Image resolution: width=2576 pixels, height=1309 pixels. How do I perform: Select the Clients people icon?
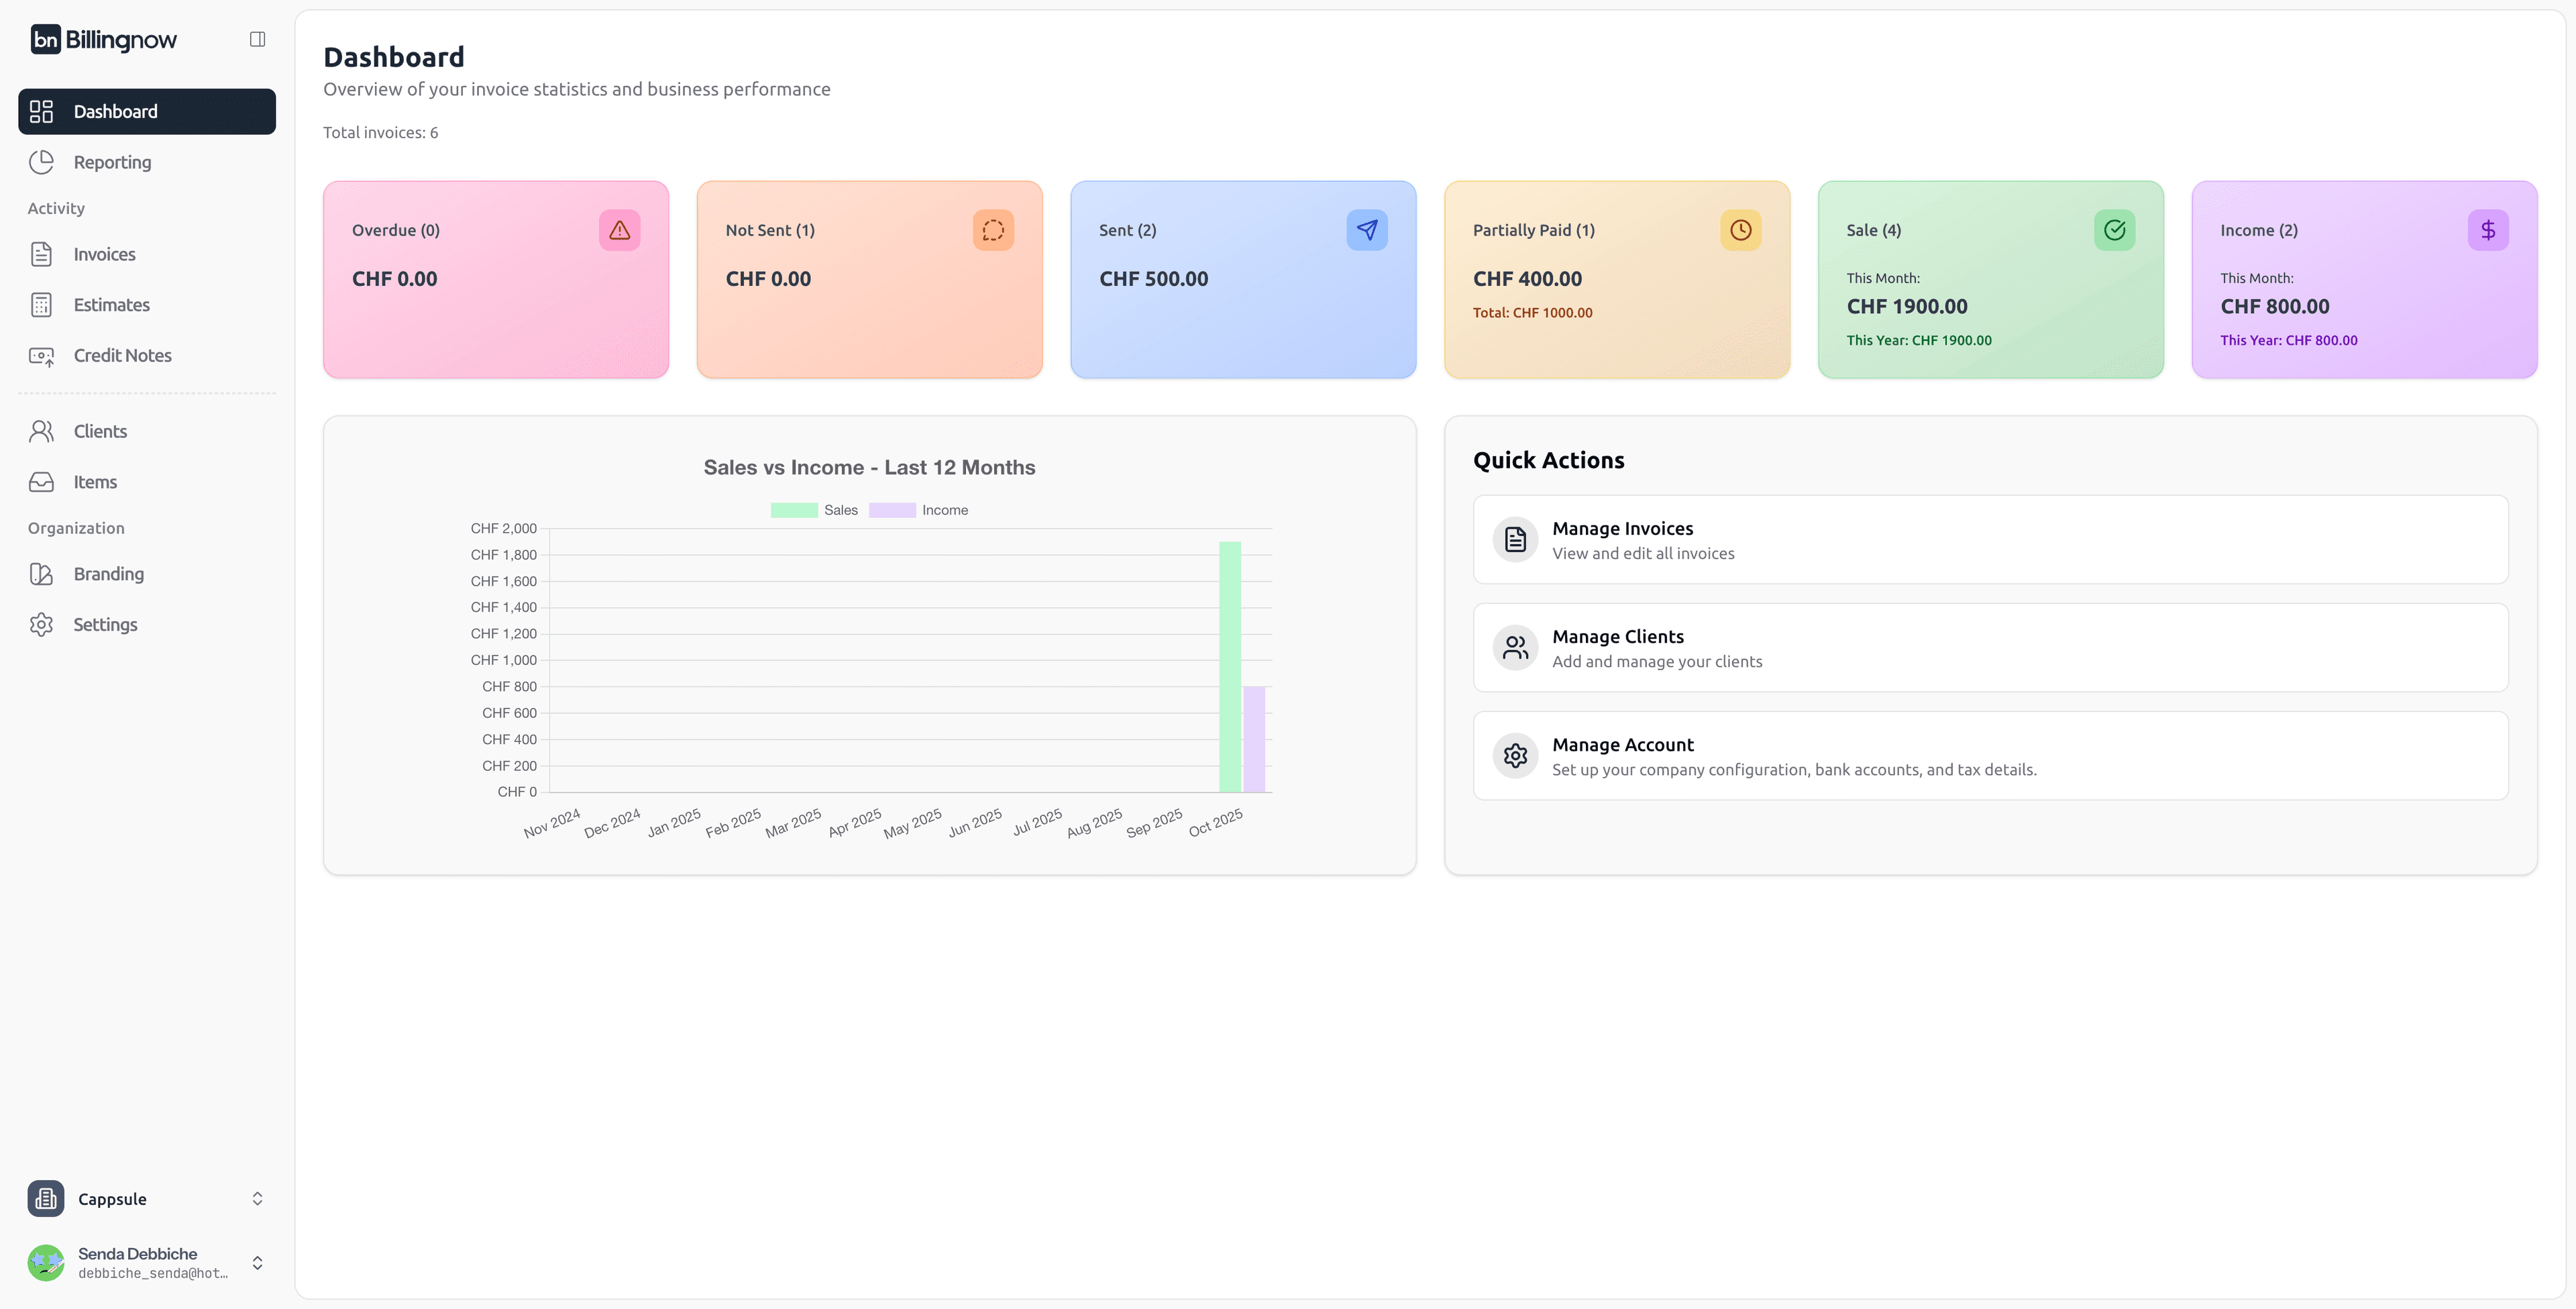click(x=41, y=431)
